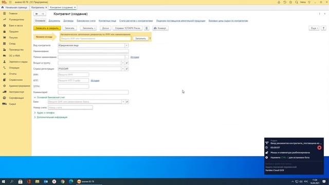Open the Контактные лица link tab
Image resolution: width=329 pixels, height=185 pixels.
107,21
